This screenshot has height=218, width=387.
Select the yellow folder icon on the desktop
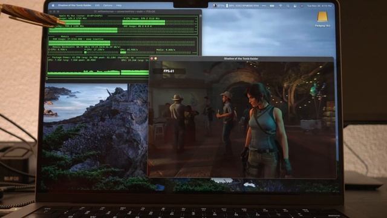coord(322,18)
